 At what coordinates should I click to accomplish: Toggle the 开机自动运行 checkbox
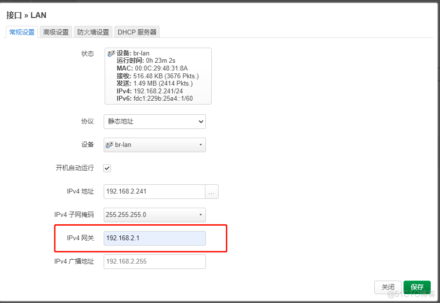click(107, 168)
